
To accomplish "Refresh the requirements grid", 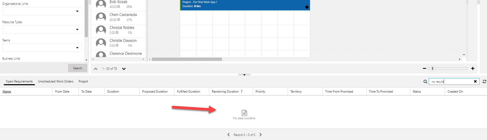I will pyautogui.click(x=484, y=82).
